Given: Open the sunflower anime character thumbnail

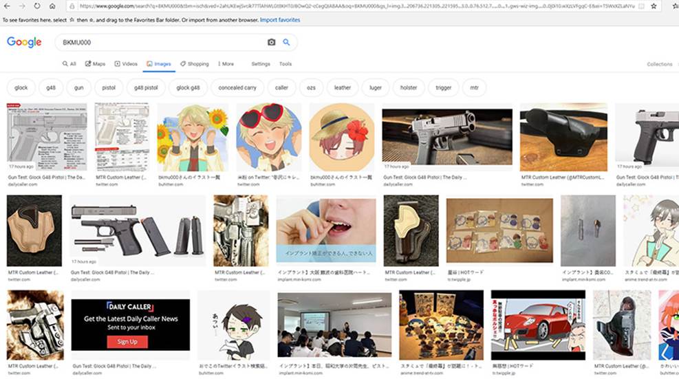Looking at the screenshot, I should pos(193,137).
